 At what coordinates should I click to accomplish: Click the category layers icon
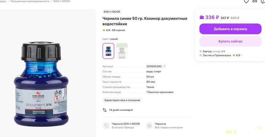149,125
